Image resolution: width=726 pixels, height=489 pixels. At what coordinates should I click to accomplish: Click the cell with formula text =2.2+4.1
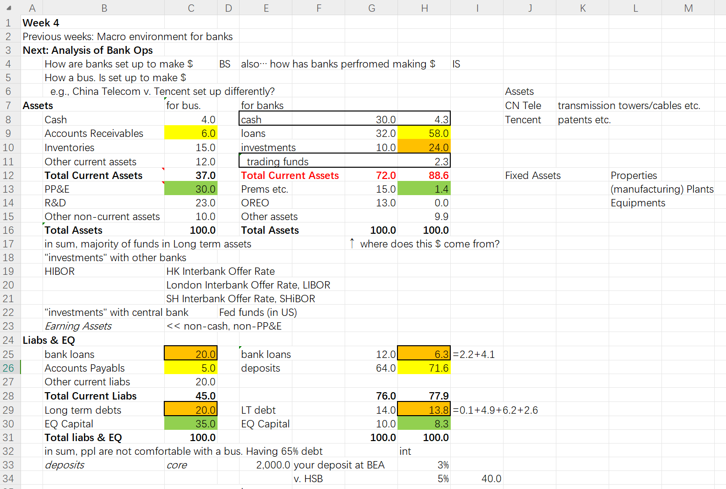click(474, 355)
